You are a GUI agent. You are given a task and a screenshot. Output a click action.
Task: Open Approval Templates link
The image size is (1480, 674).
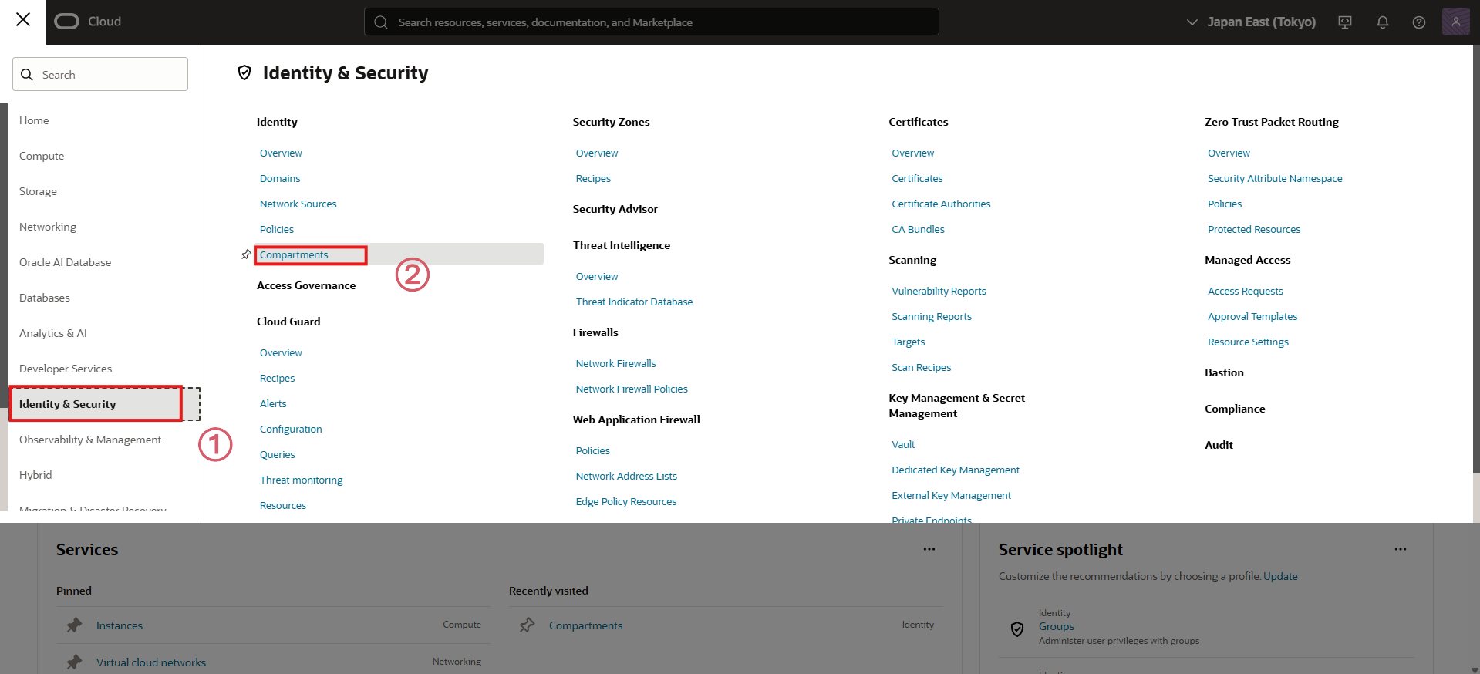coord(1252,316)
